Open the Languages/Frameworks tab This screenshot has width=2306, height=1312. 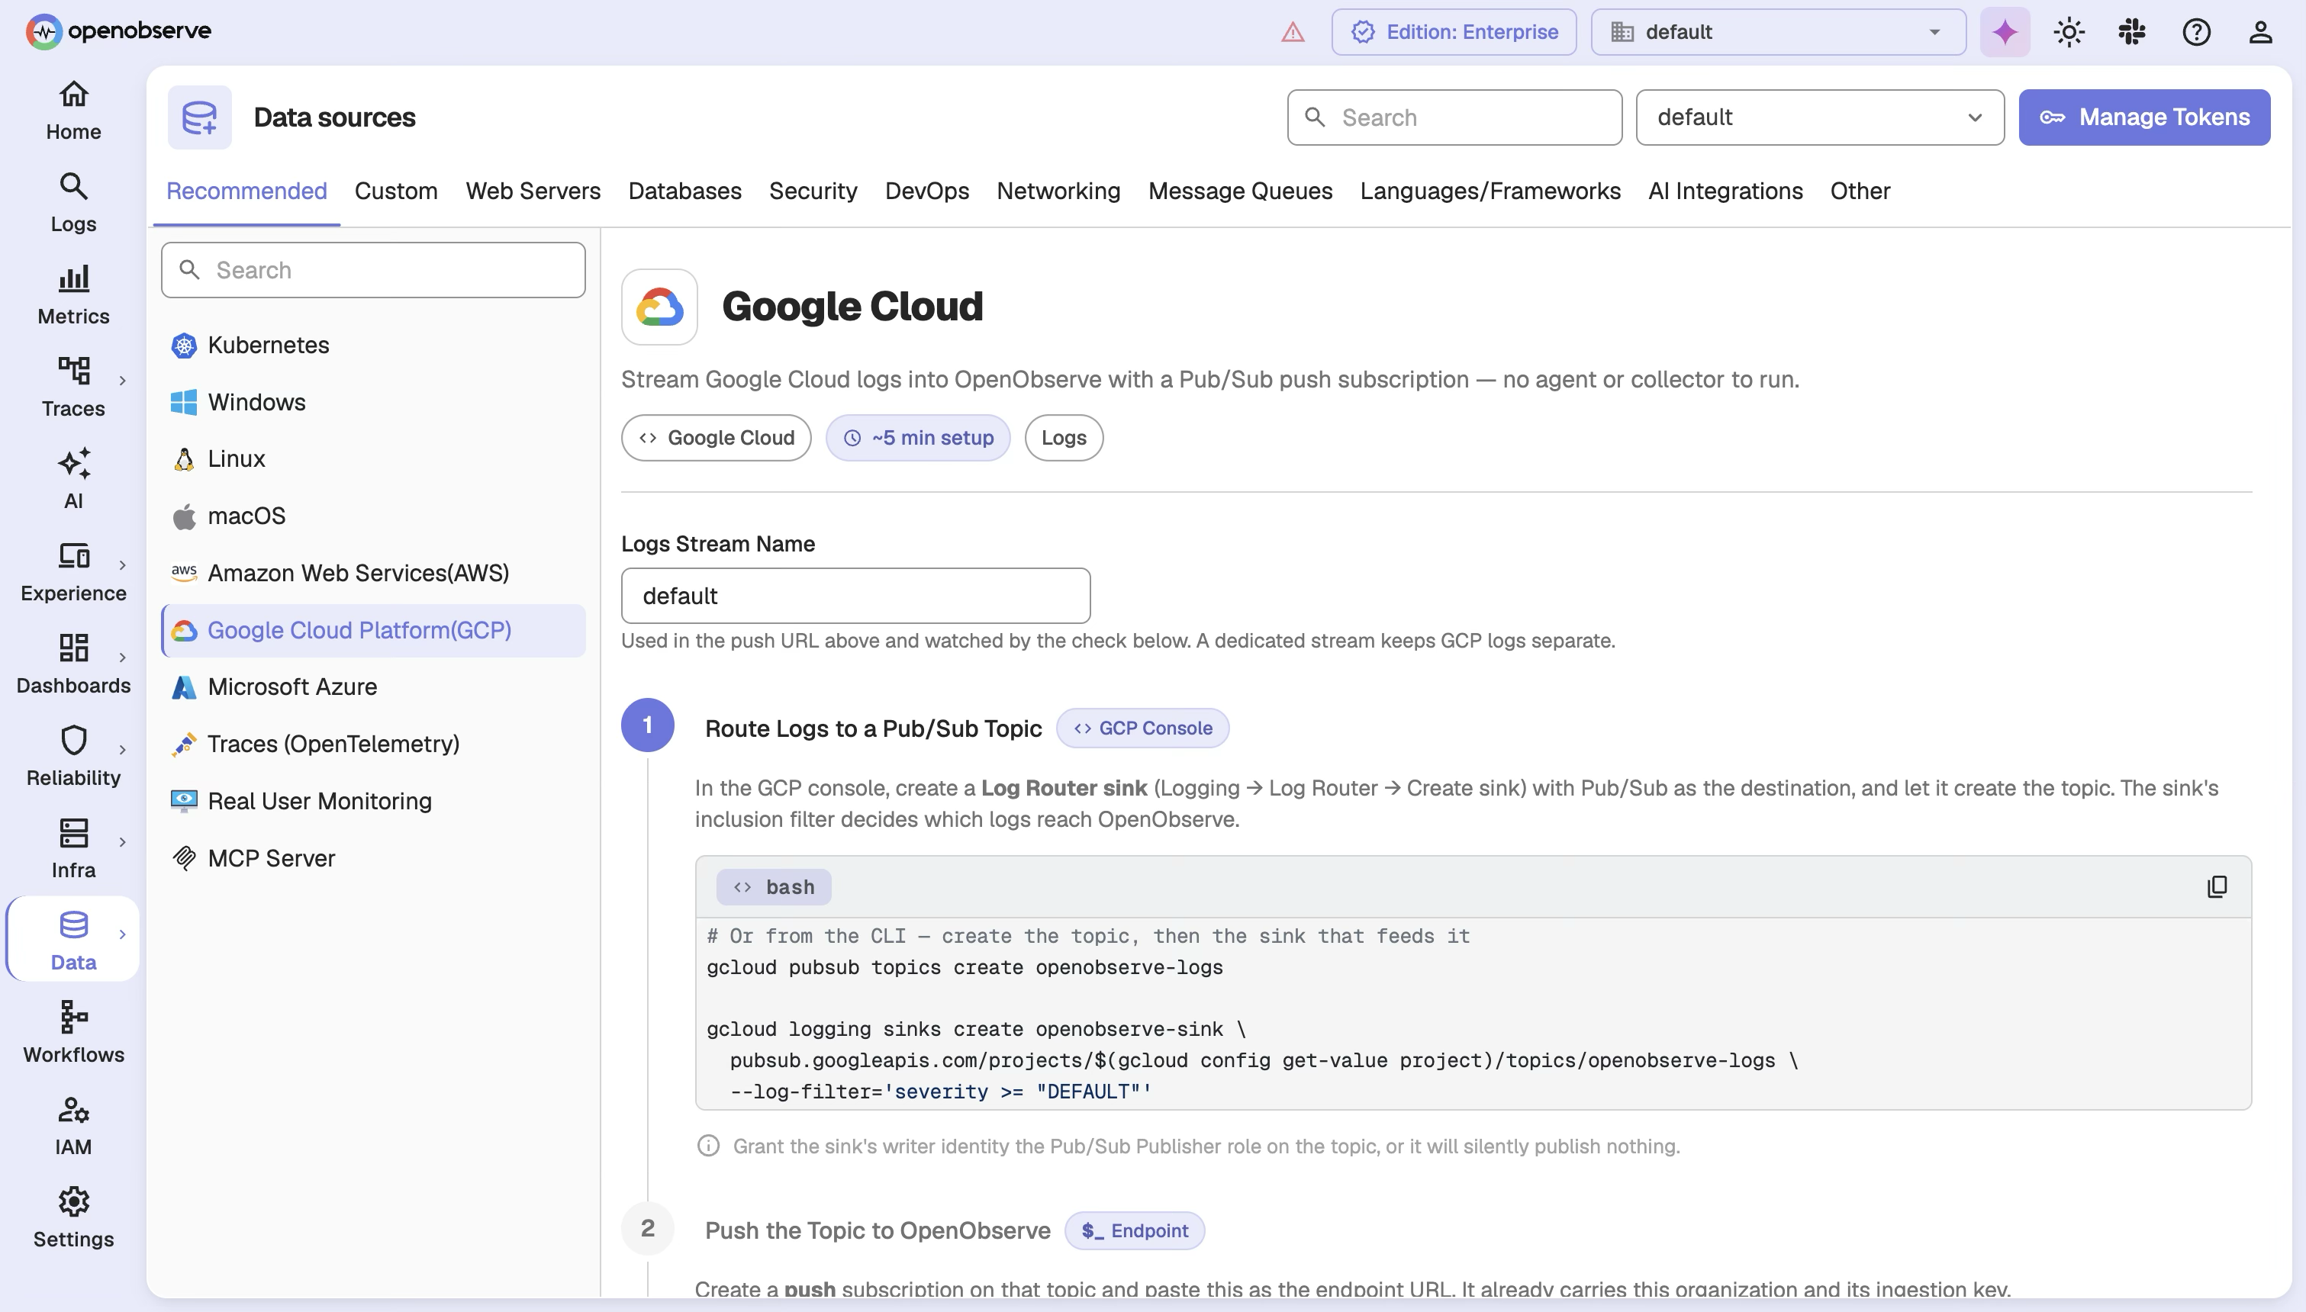(1490, 191)
